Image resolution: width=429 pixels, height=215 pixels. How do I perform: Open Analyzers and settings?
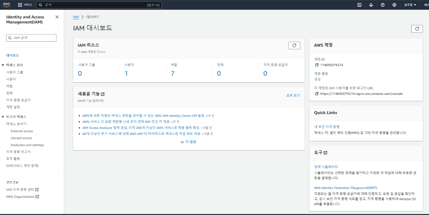27,145
